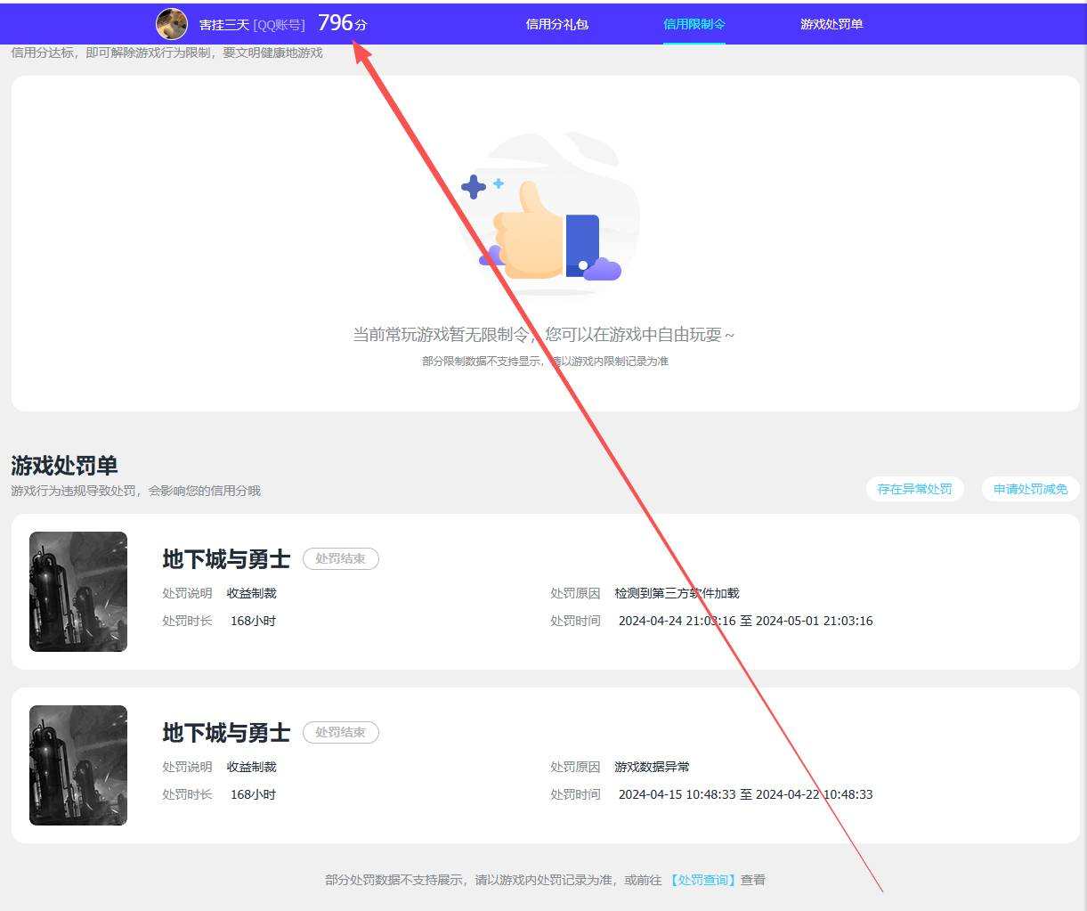Open game thumbnail of 游戏数据异常 record
The image size is (1087, 911).
[x=78, y=765]
